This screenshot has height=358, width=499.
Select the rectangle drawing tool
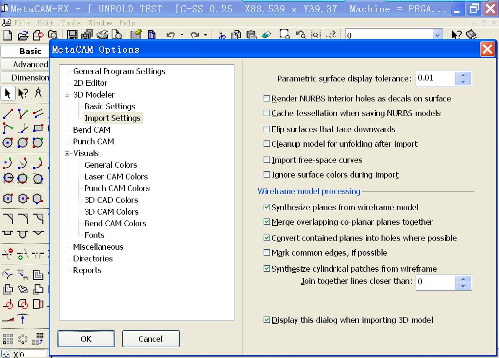coord(38,128)
